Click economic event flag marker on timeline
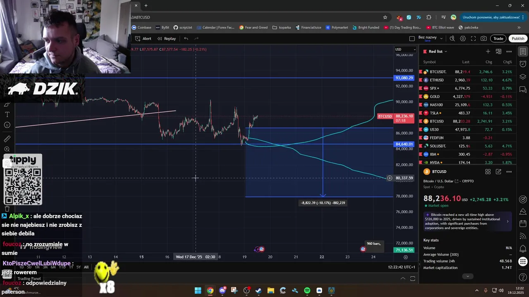The width and height of the screenshot is (529, 297). pos(363,249)
